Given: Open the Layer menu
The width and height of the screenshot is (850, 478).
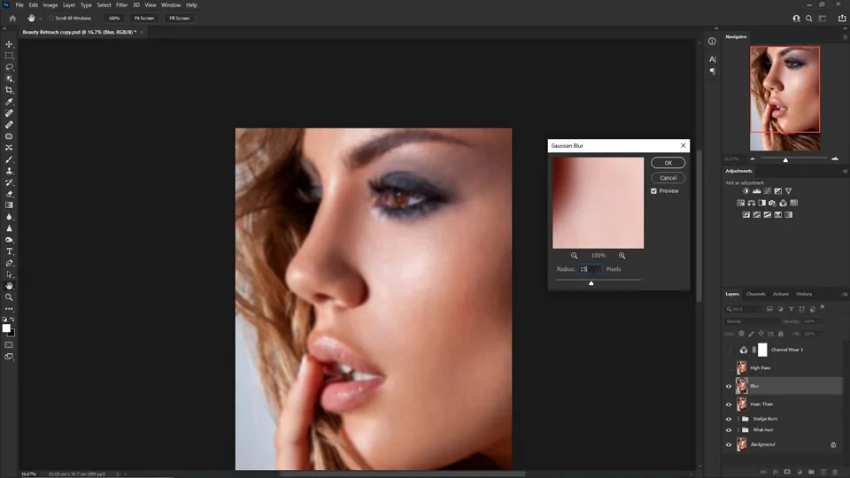Looking at the screenshot, I should [69, 5].
